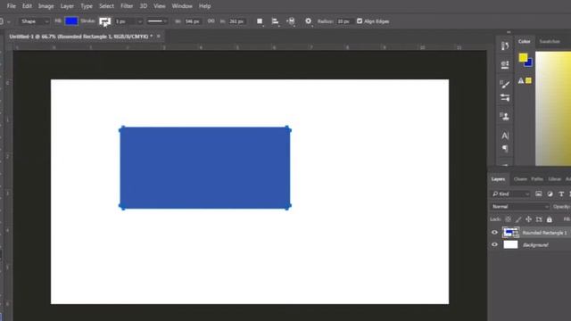The height and width of the screenshot is (321, 571).
Task: Filter layers by adjustment layers icon
Action: click(550, 194)
